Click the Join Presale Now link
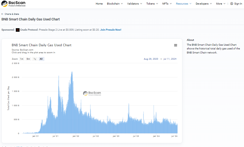 coord(111,30)
